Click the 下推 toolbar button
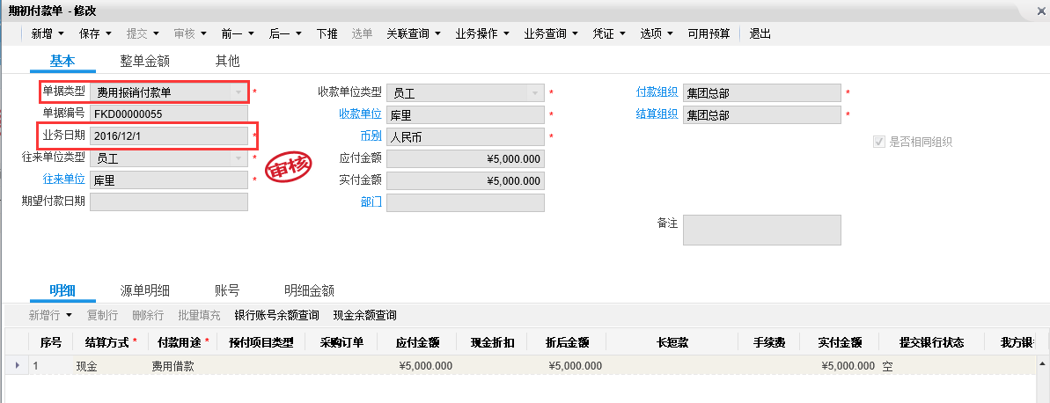Viewport: 1050px width, 403px height. tap(327, 33)
